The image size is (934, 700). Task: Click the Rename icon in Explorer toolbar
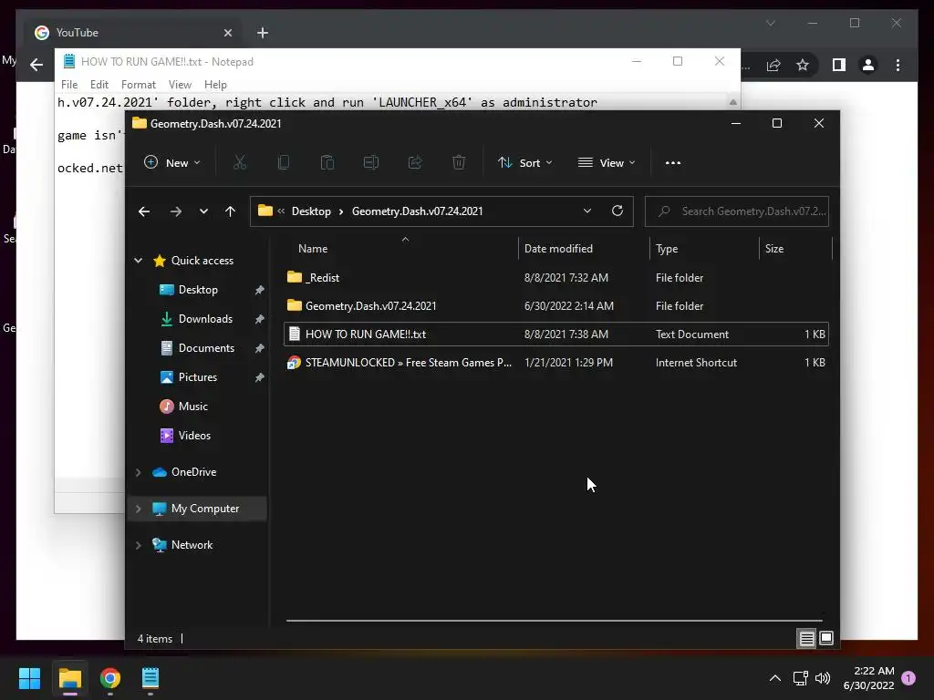point(371,162)
